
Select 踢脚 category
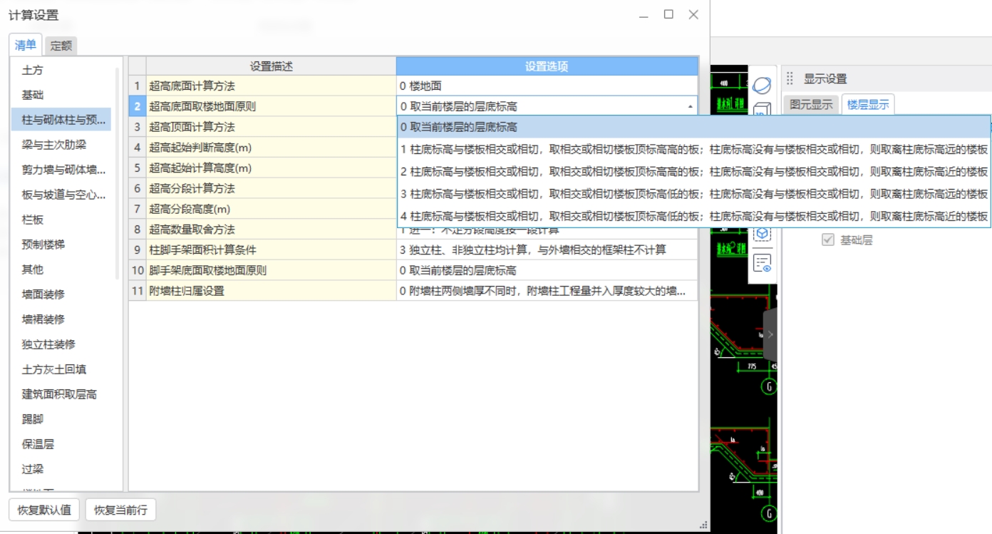point(61,419)
